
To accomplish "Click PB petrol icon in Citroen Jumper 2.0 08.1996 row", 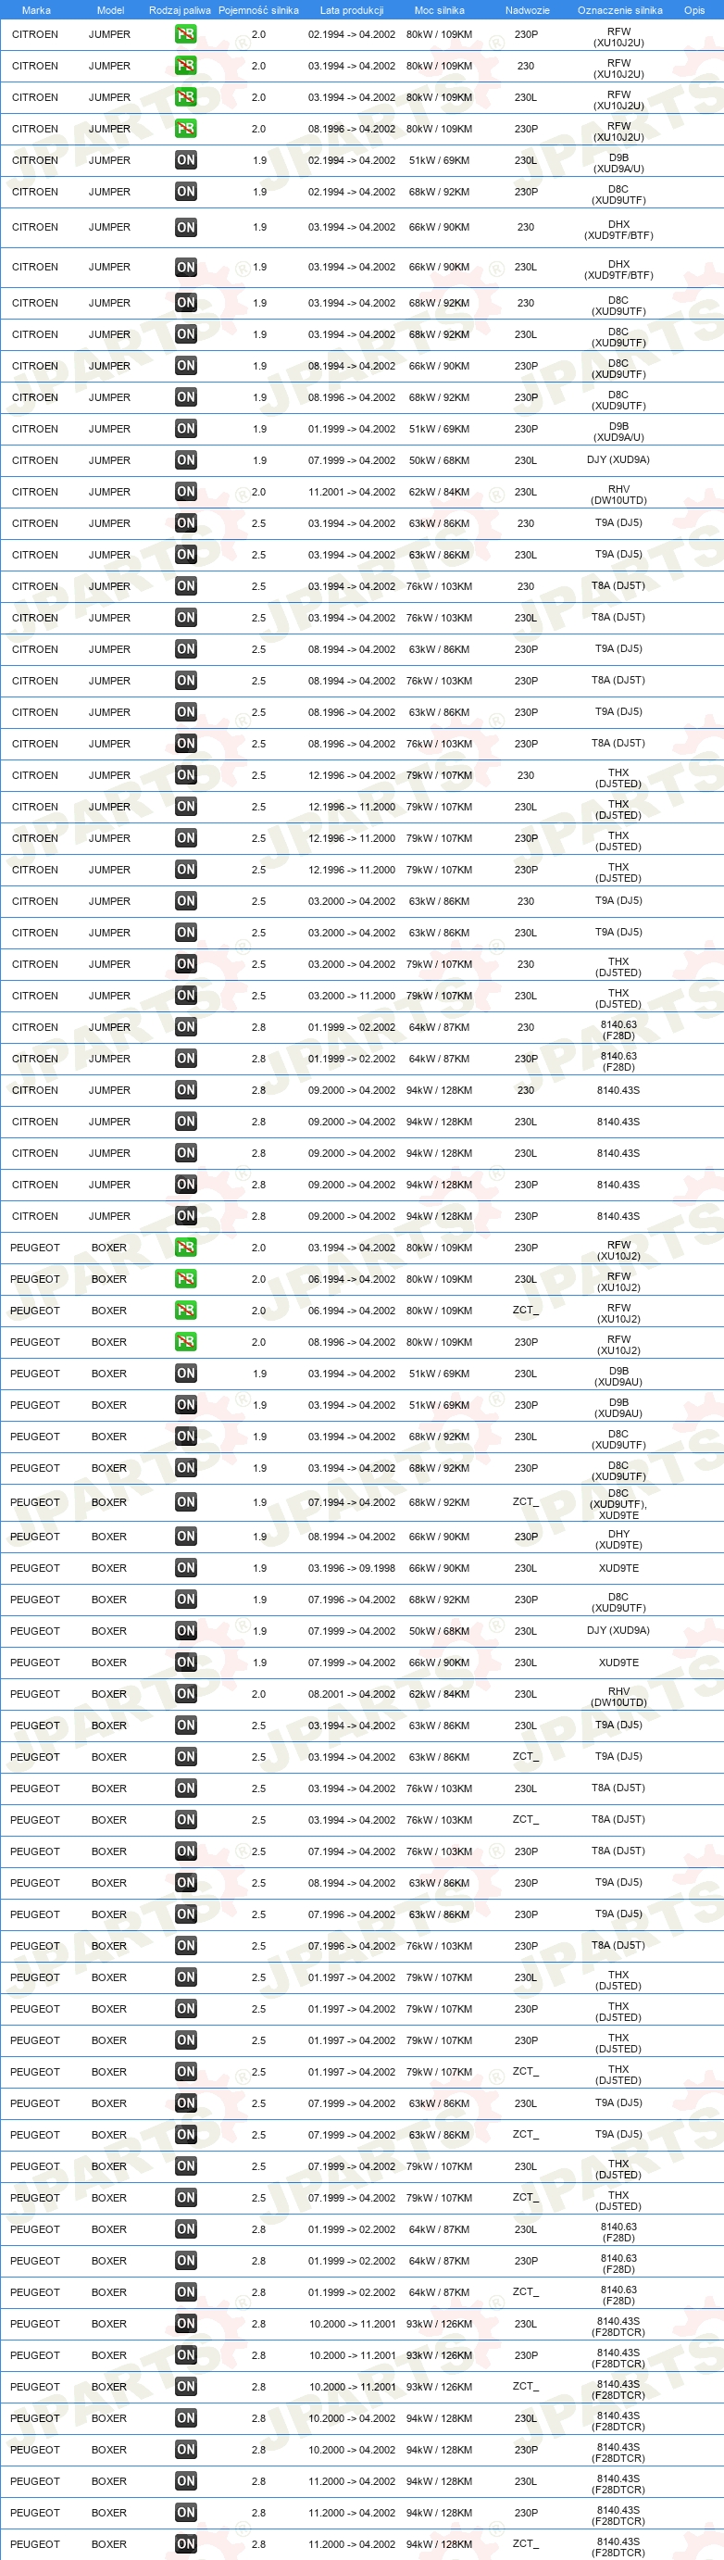I will (x=186, y=129).
